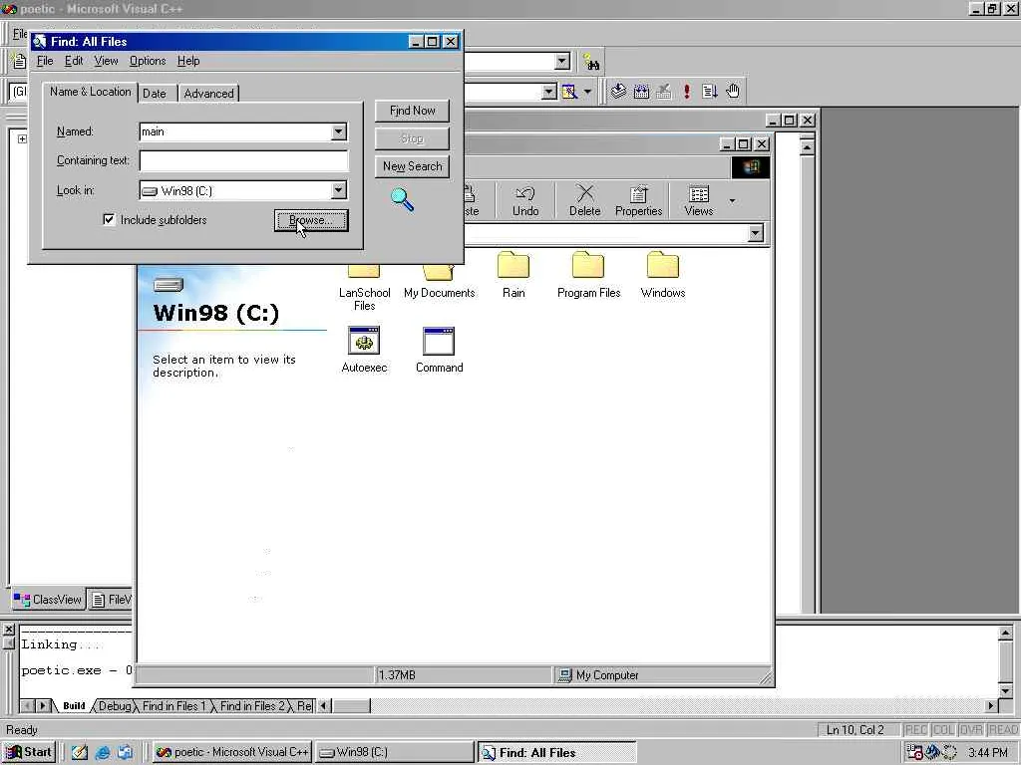The width and height of the screenshot is (1021, 765).
Task: Click the volume speaker tray icon
Action: pyautogui.click(x=932, y=752)
